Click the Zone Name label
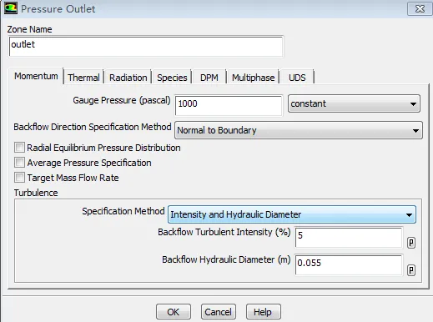Screen dimensions: 433x322 [29, 29]
